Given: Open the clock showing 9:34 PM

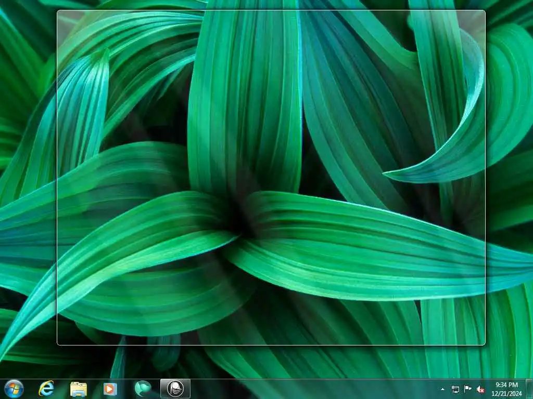Looking at the screenshot, I should (506, 389).
